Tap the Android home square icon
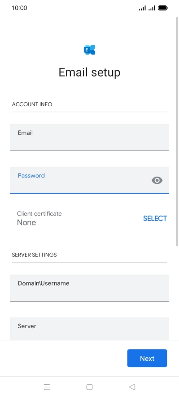179x398 pixels. pyautogui.click(x=89, y=387)
